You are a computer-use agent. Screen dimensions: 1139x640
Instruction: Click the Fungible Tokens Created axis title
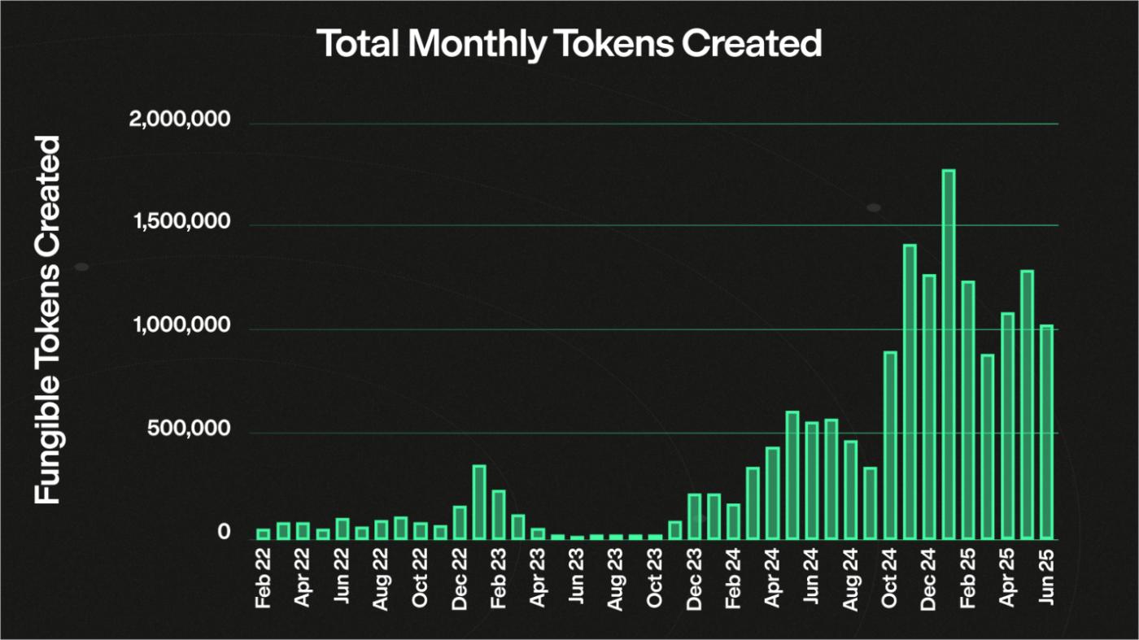[x=49, y=320]
